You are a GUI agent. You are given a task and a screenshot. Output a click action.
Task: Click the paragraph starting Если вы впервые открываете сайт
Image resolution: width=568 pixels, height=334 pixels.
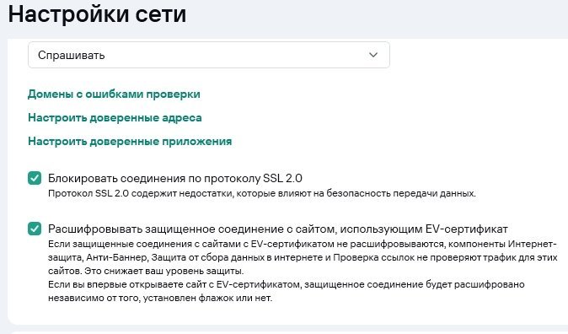pyautogui.click(x=287, y=291)
